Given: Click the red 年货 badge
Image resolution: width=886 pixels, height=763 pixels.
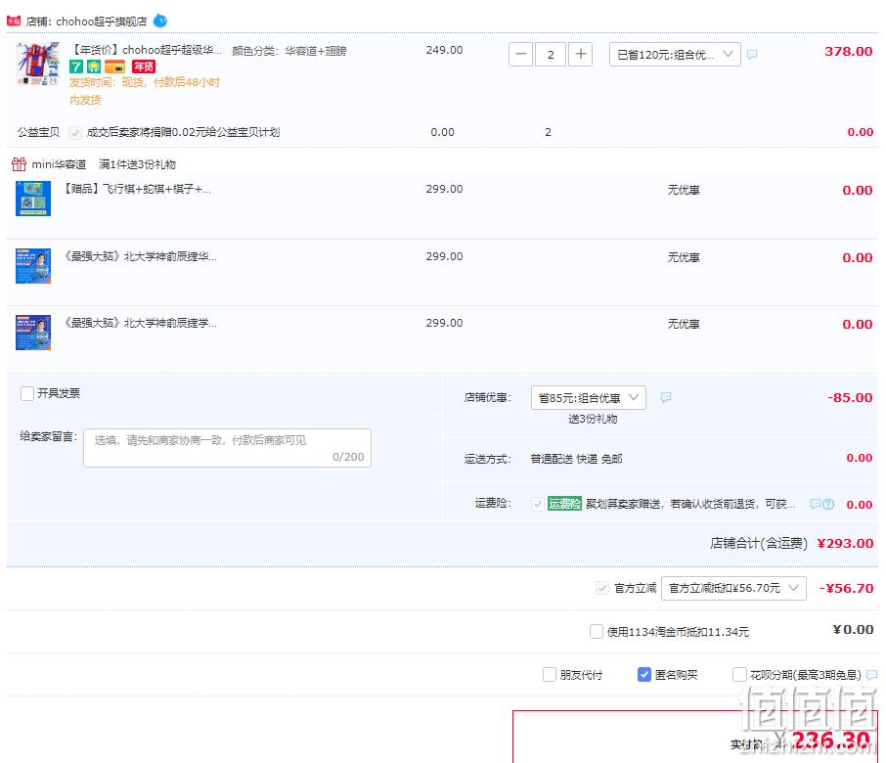Looking at the screenshot, I should click(144, 67).
